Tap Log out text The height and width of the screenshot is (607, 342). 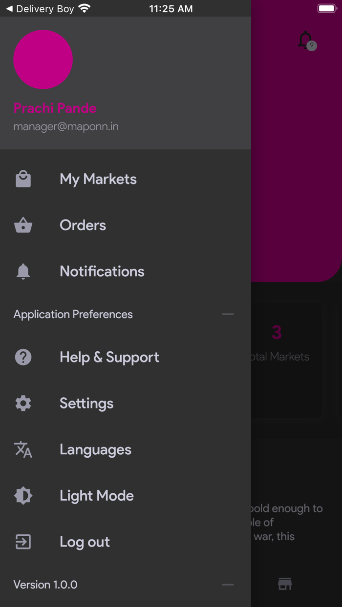(85, 542)
